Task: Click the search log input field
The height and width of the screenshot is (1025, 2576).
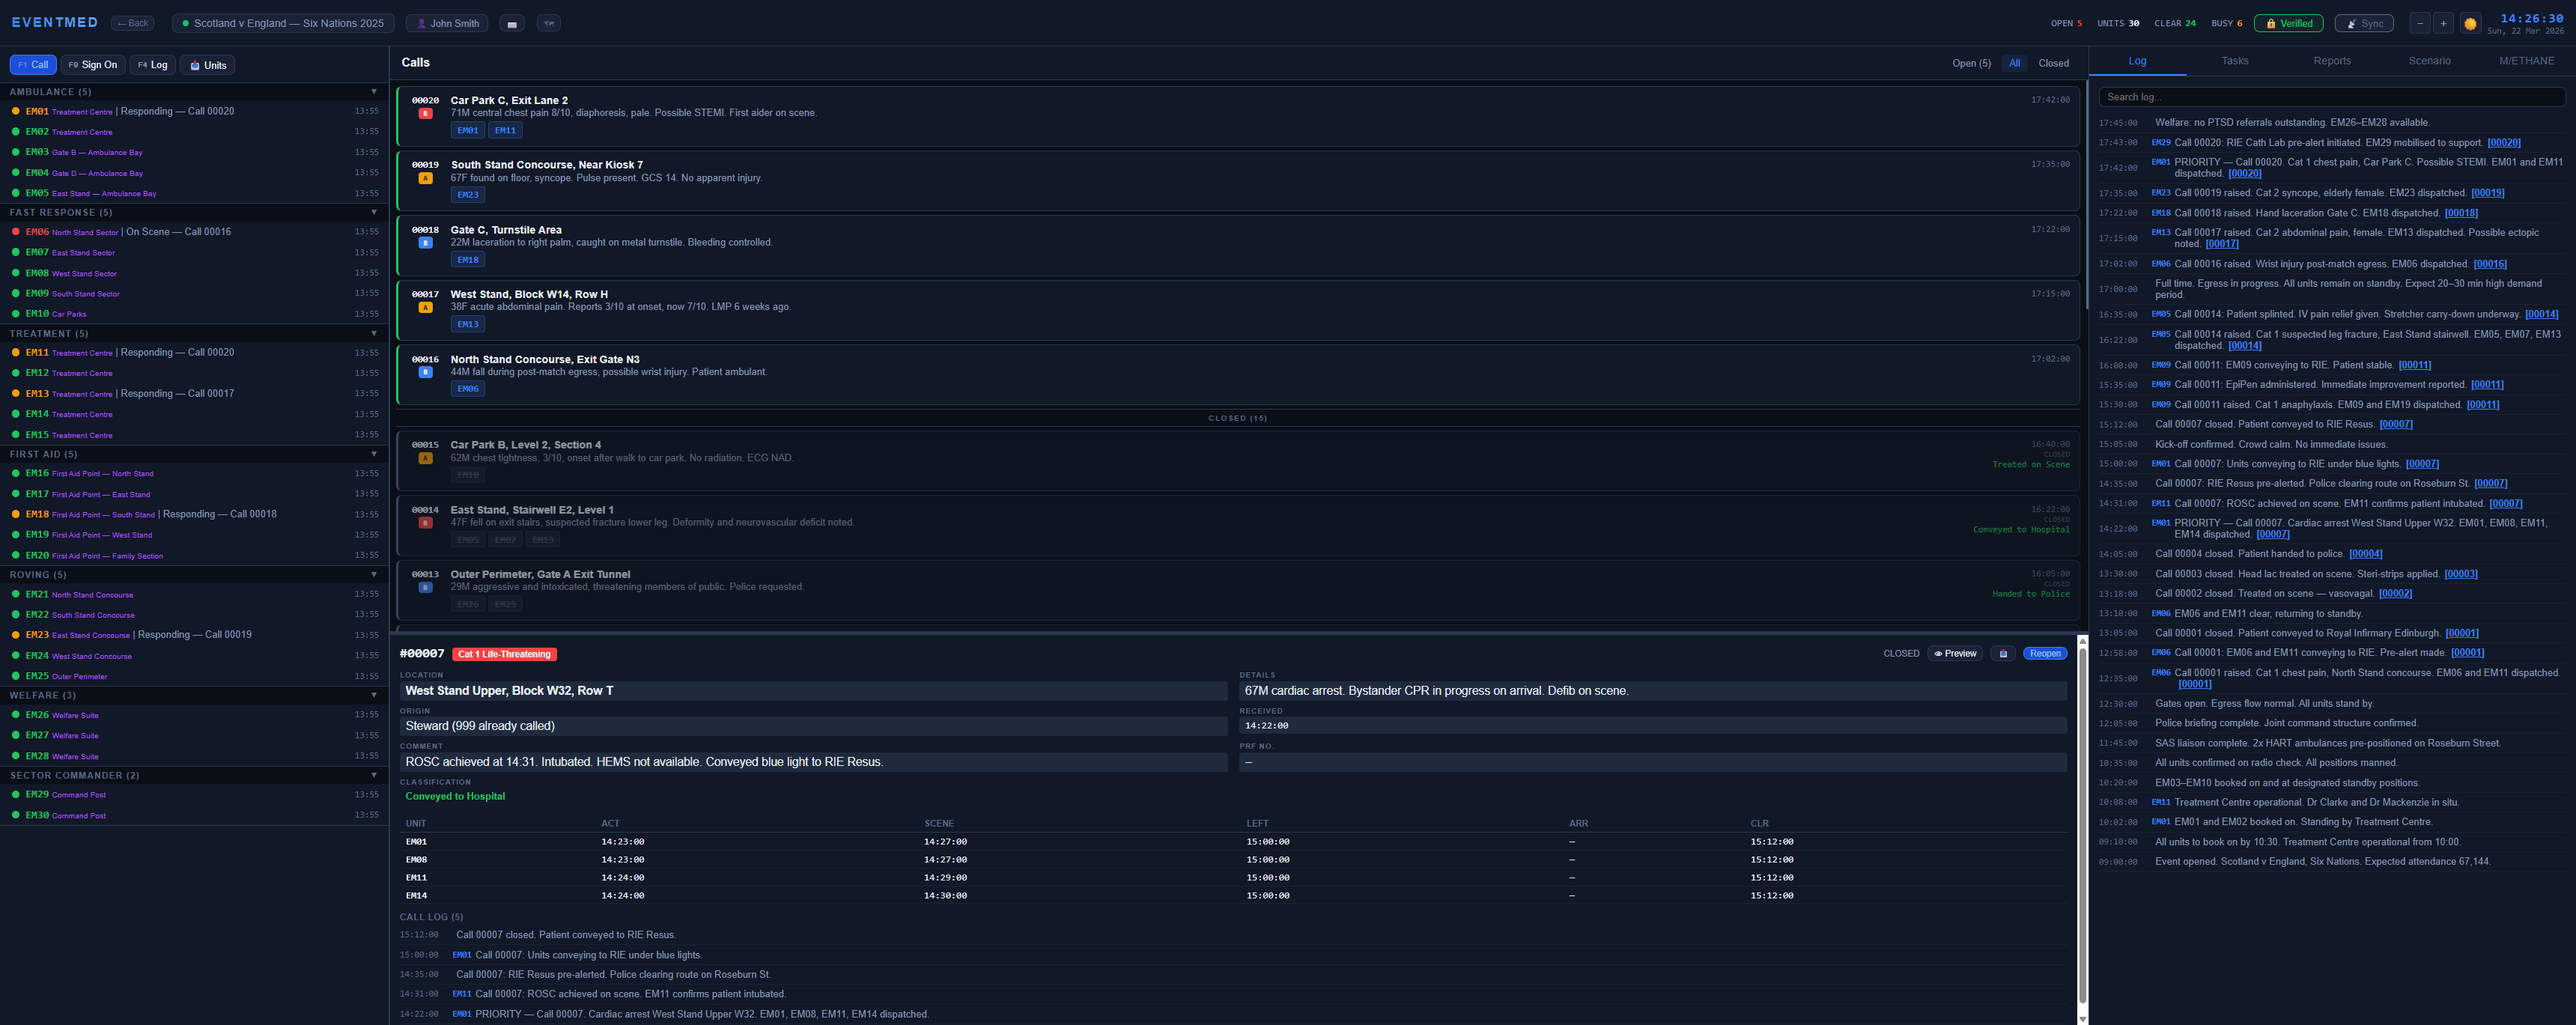Action: click(2330, 96)
